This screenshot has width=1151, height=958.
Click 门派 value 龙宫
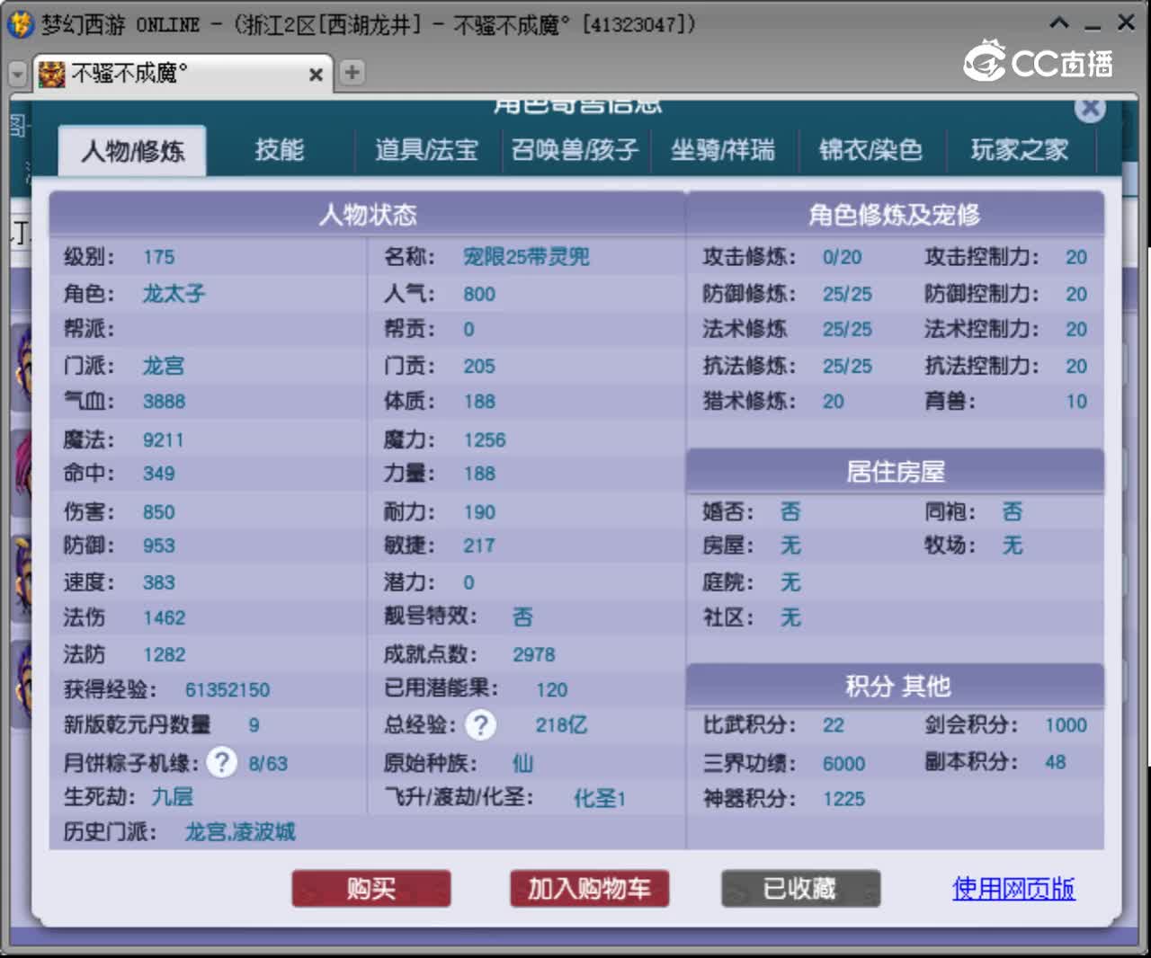[x=164, y=366]
